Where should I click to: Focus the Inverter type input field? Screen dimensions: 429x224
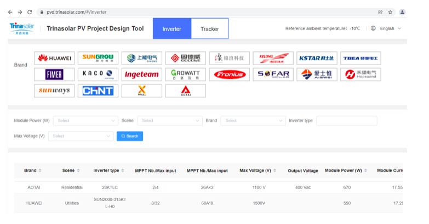pyautogui.click(x=347, y=121)
